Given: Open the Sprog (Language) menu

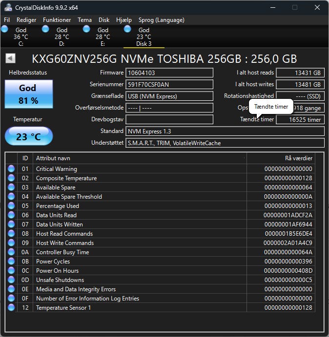Looking at the screenshot, I should 162,20.
